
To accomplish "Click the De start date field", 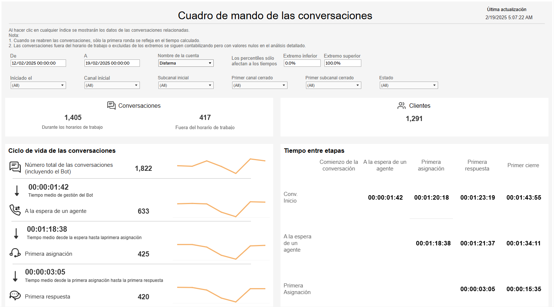I will [x=38, y=63].
